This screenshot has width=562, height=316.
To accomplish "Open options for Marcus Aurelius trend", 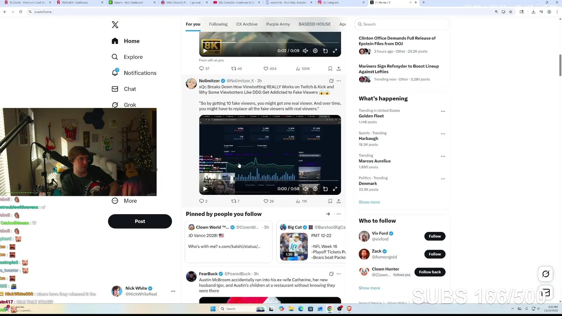I will pos(443,156).
